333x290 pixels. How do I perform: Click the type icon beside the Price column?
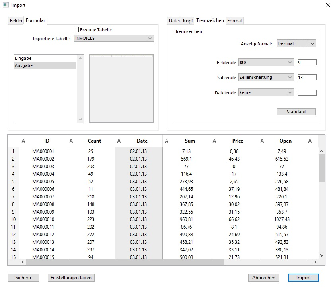pyautogui.click(x=214, y=141)
